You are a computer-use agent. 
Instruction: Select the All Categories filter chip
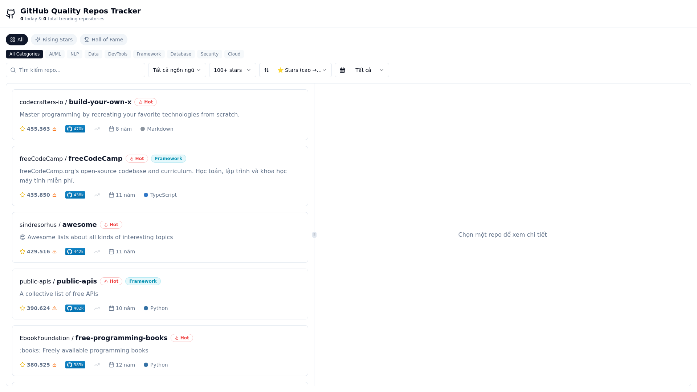pyautogui.click(x=24, y=54)
